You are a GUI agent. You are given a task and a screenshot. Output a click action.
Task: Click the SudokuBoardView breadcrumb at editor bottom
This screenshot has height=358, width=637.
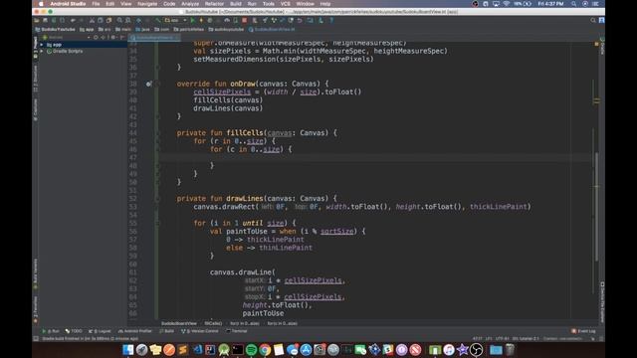coord(179,323)
